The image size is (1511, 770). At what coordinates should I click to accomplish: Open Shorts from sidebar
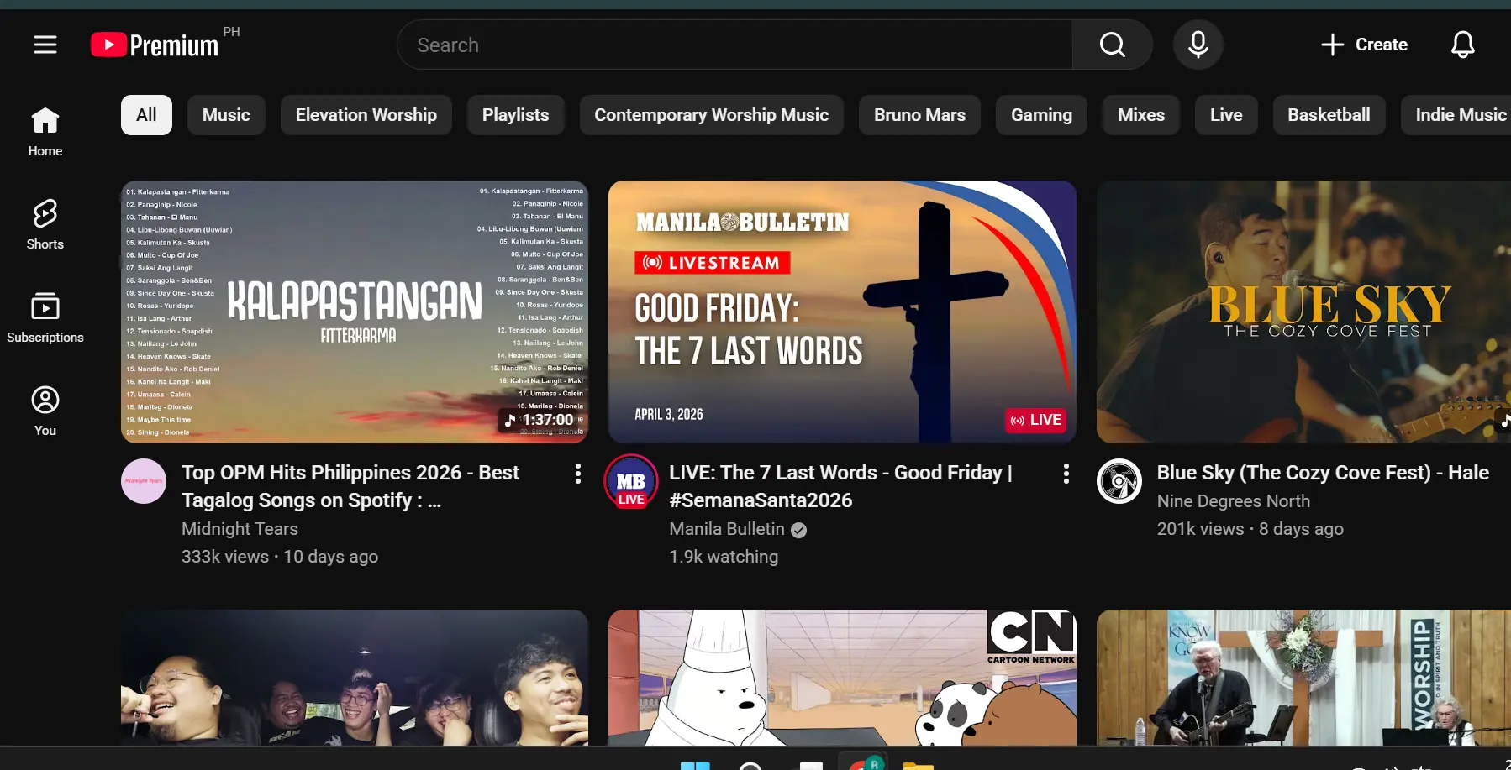tap(45, 225)
